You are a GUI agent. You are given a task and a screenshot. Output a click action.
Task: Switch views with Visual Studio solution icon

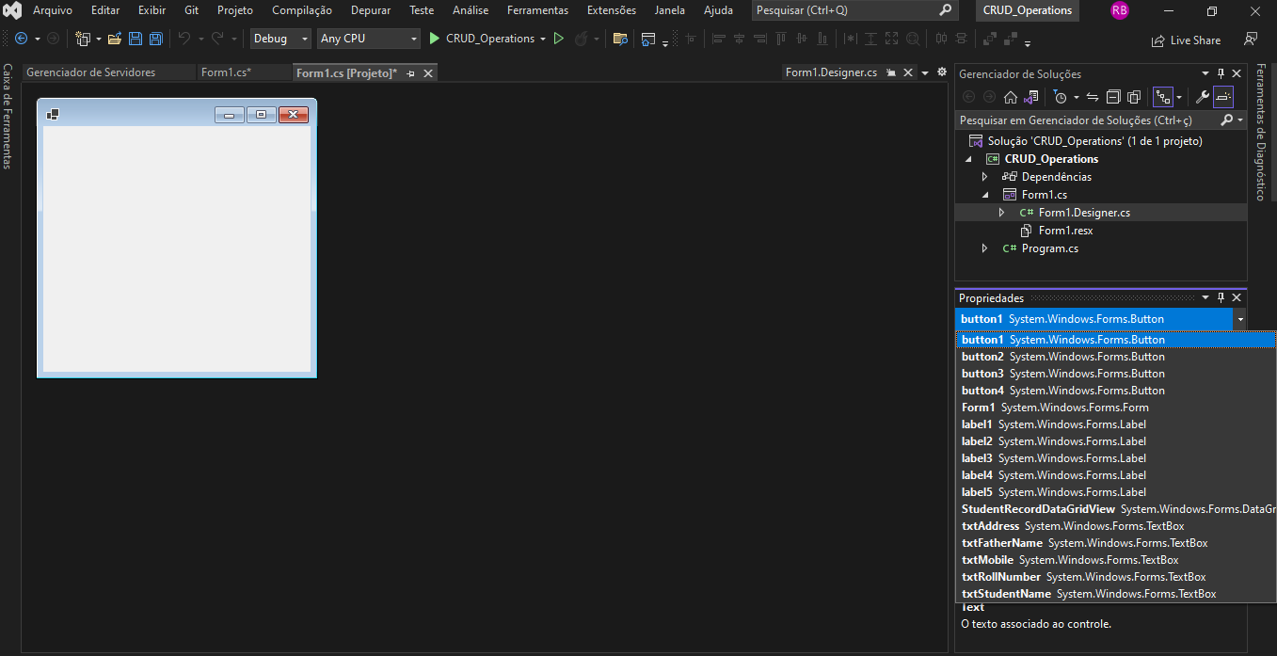coord(1031,97)
